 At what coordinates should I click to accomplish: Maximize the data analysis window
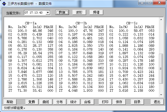149,3
